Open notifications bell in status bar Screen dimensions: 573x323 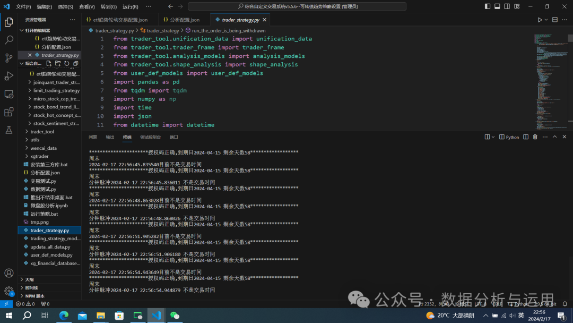[x=565, y=304]
